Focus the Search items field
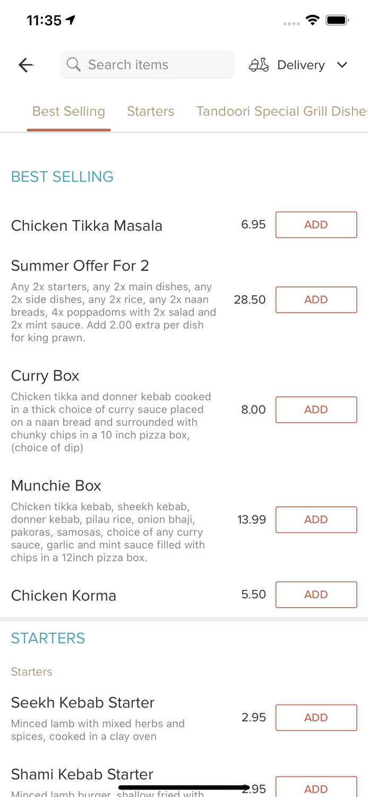The height and width of the screenshot is (797, 368). pyautogui.click(x=154, y=65)
